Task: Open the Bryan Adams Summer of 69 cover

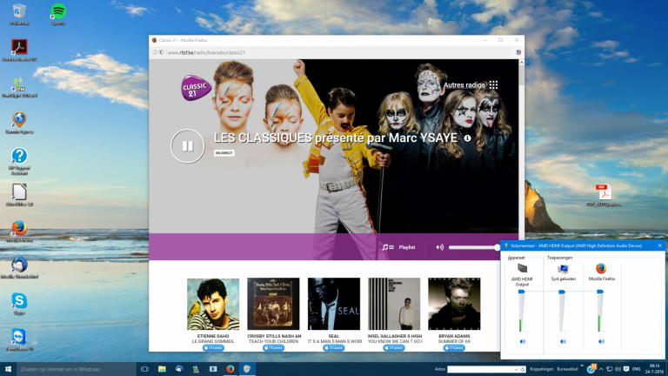Action: point(454,304)
